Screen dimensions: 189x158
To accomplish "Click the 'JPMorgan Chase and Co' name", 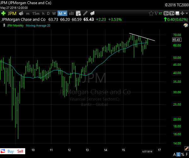I will click(24, 20).
